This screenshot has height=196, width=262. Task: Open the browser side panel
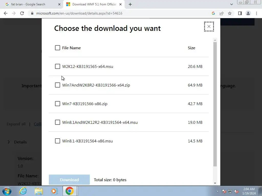tap(240, 13)
